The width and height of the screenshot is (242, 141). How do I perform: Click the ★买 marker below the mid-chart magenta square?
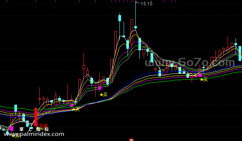[x=104, y=95]
